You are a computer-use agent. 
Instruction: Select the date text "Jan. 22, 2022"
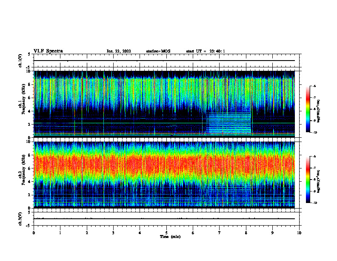point(119,51)
